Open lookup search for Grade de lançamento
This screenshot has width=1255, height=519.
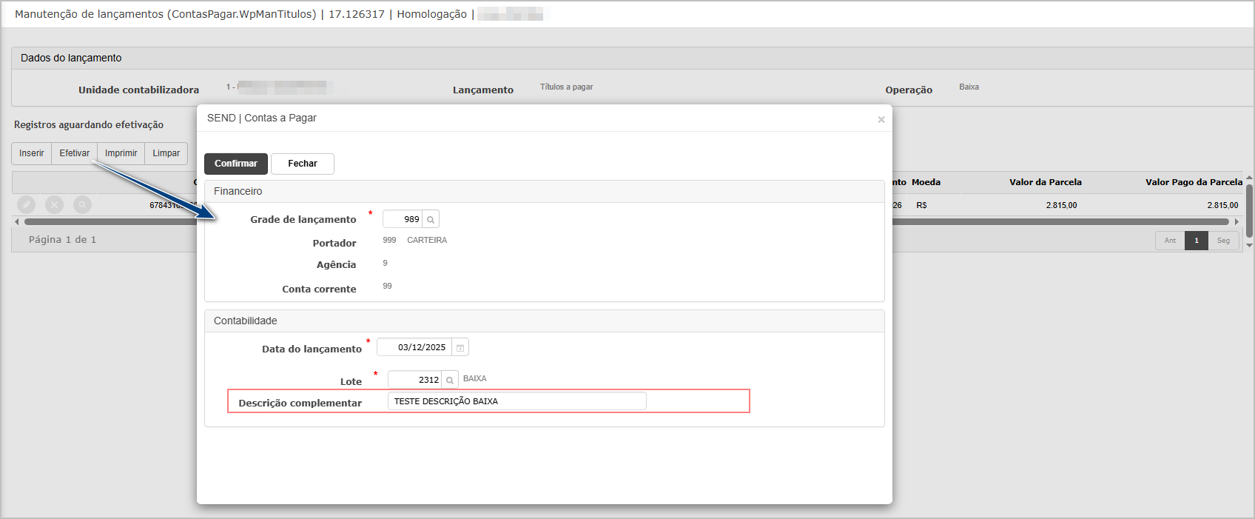[431, 219]
